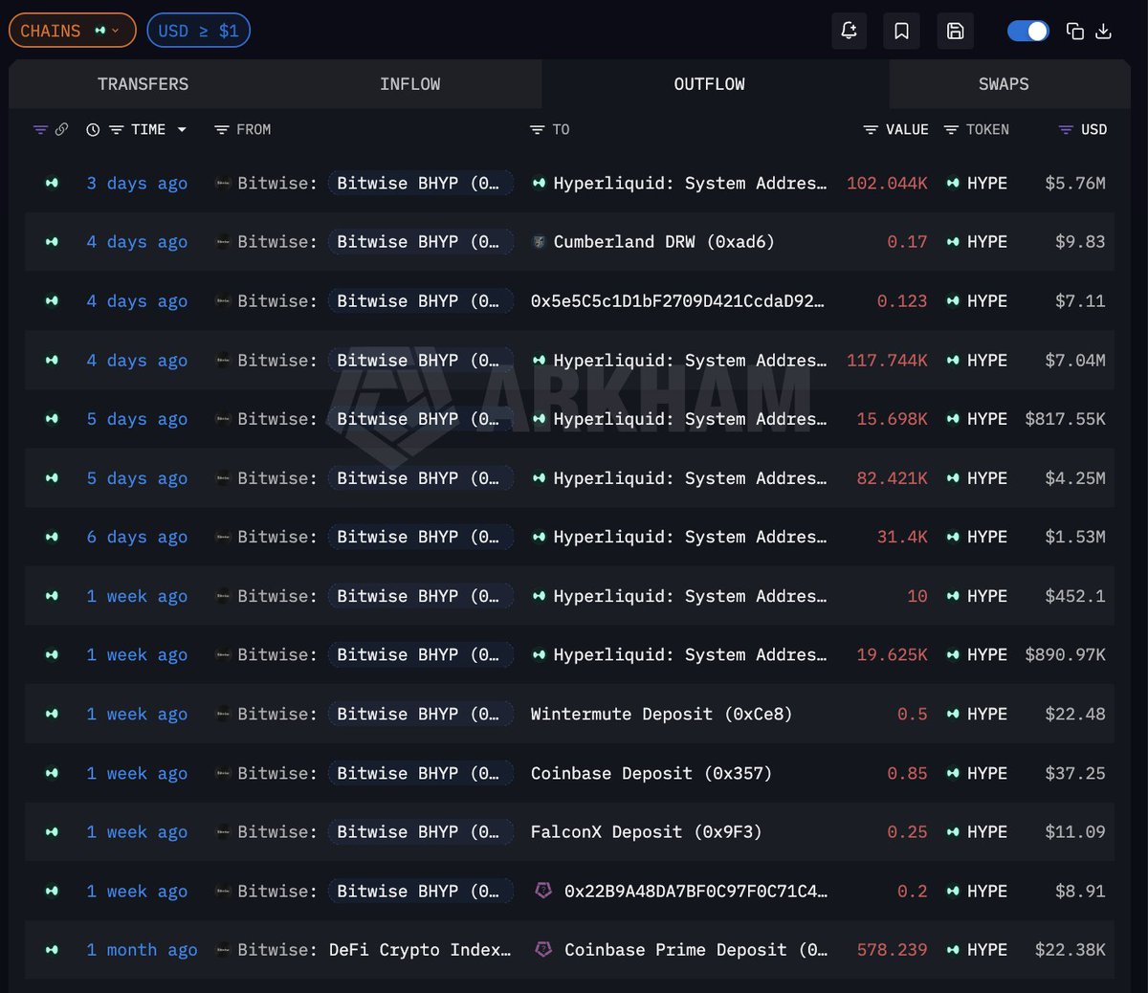Click chain icon of the 1 month ago row
Screen dimensions: 1148x993
[52, 950]
